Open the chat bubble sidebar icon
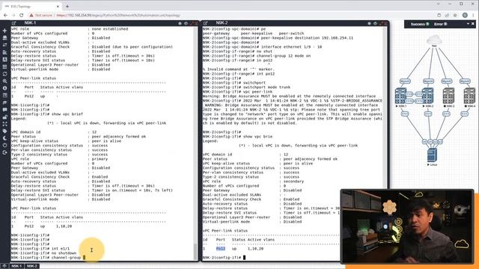 point(4,110)
